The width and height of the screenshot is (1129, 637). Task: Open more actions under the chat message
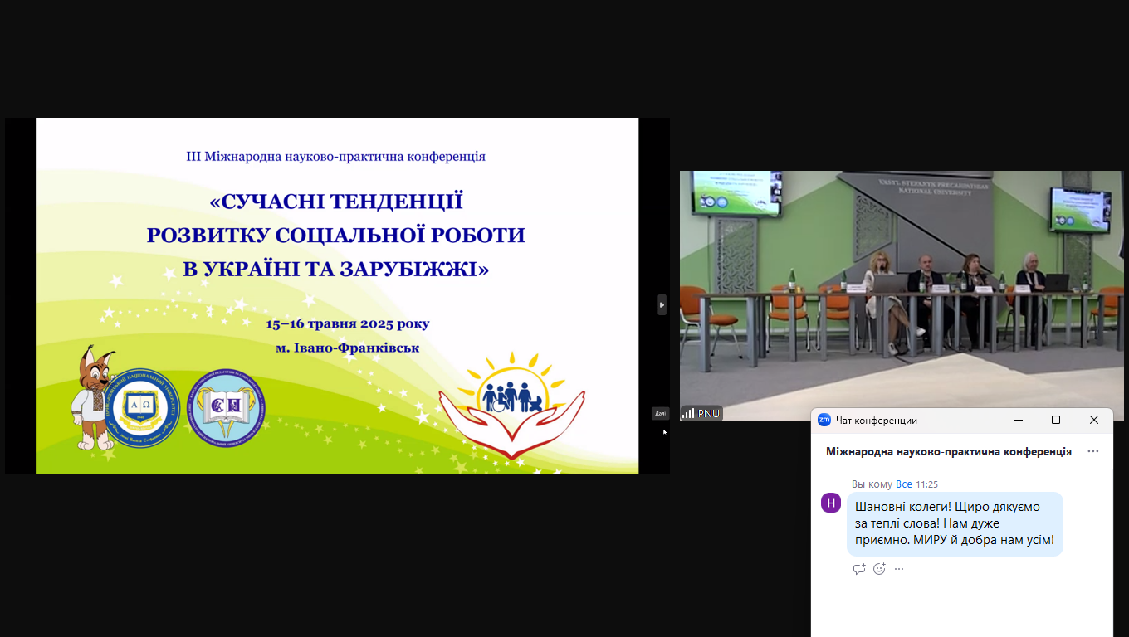point(899,568)
